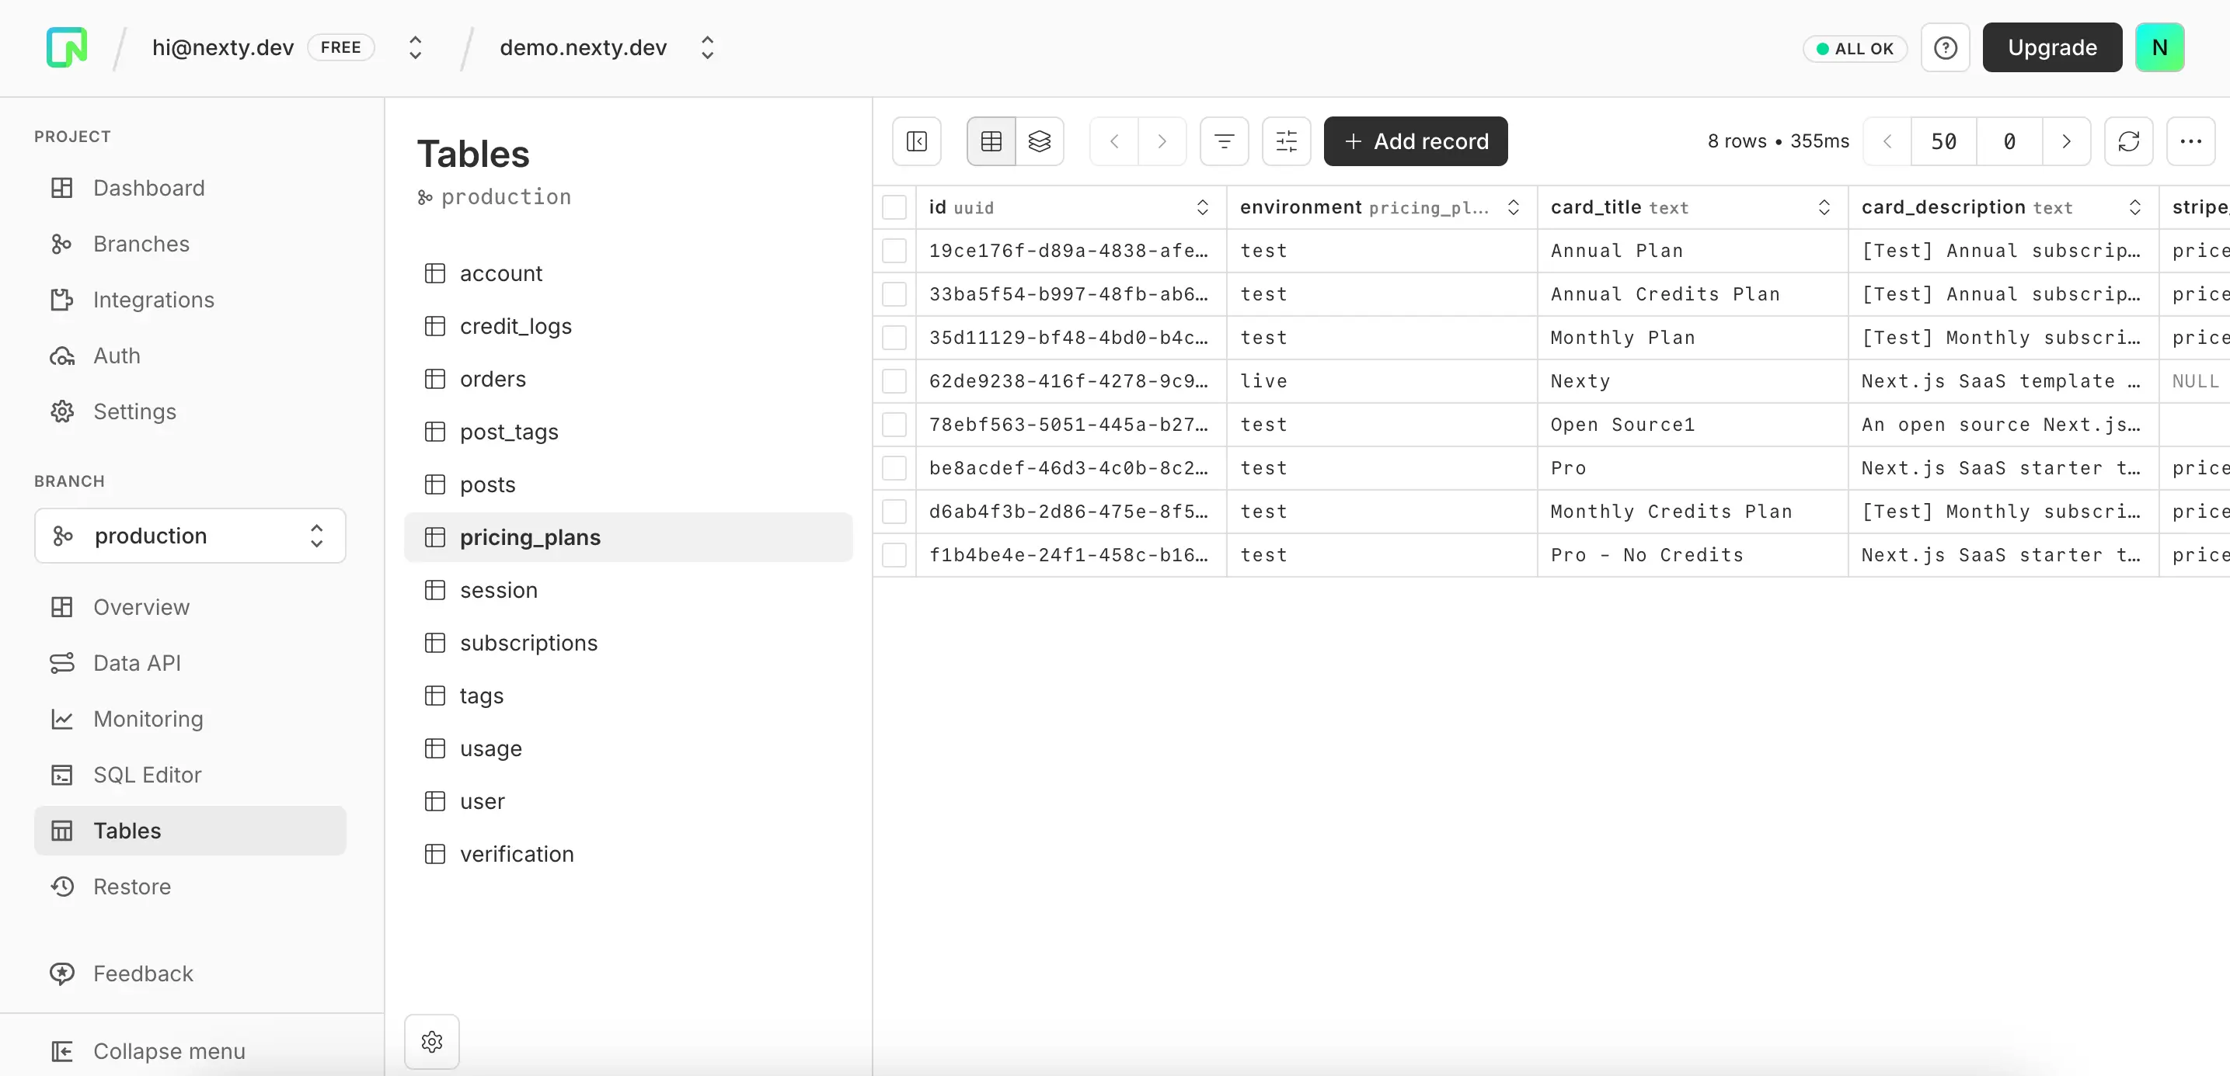
Task: Click the Add record button
Action: coord(1414,141)
